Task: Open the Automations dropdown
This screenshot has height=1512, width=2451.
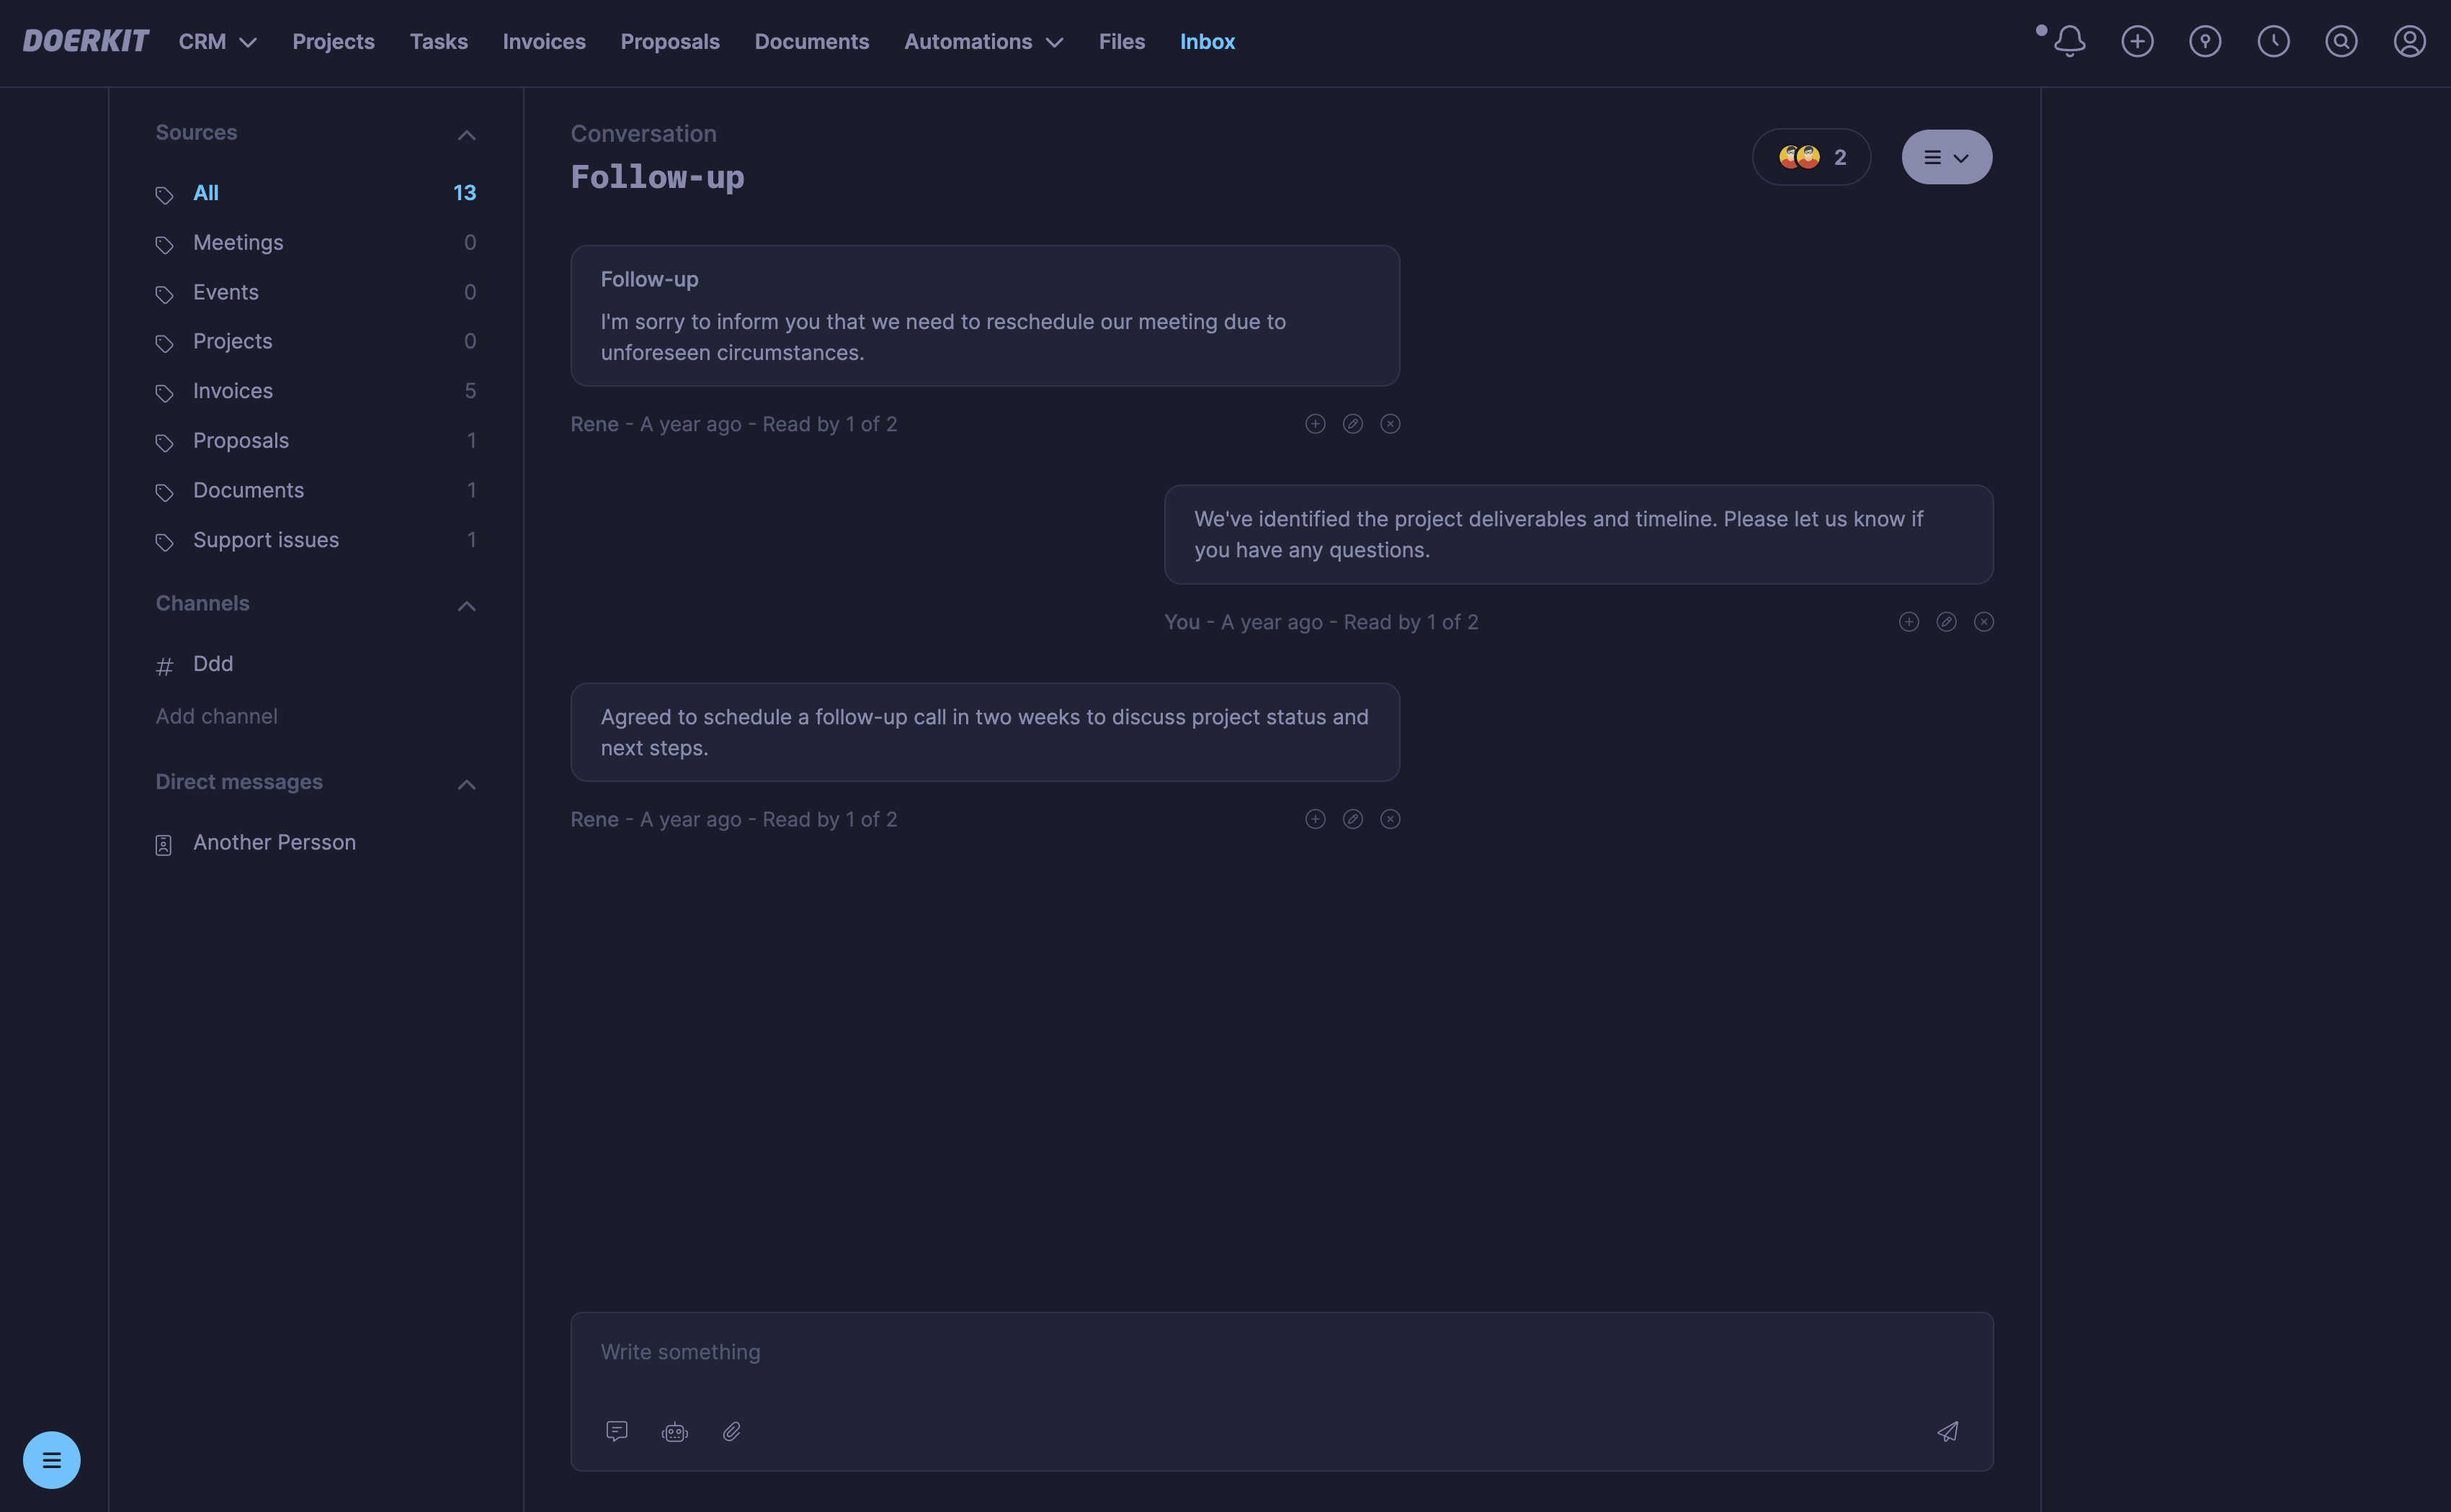Action: pos(983,41)
